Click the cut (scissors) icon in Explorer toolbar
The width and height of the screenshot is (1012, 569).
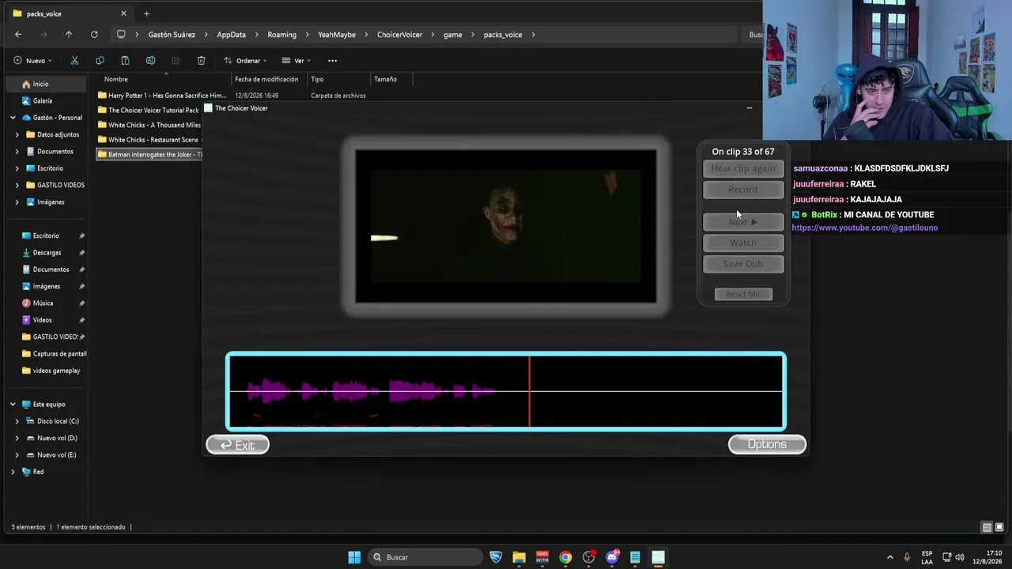click(x=74, y=60)
